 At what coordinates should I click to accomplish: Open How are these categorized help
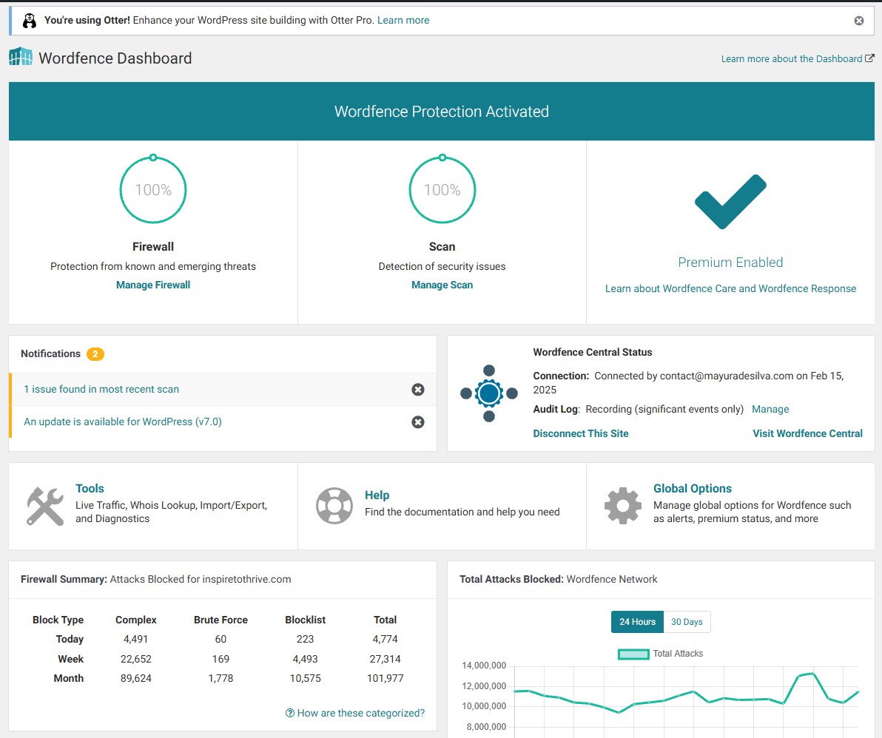[x=355, y=713]
